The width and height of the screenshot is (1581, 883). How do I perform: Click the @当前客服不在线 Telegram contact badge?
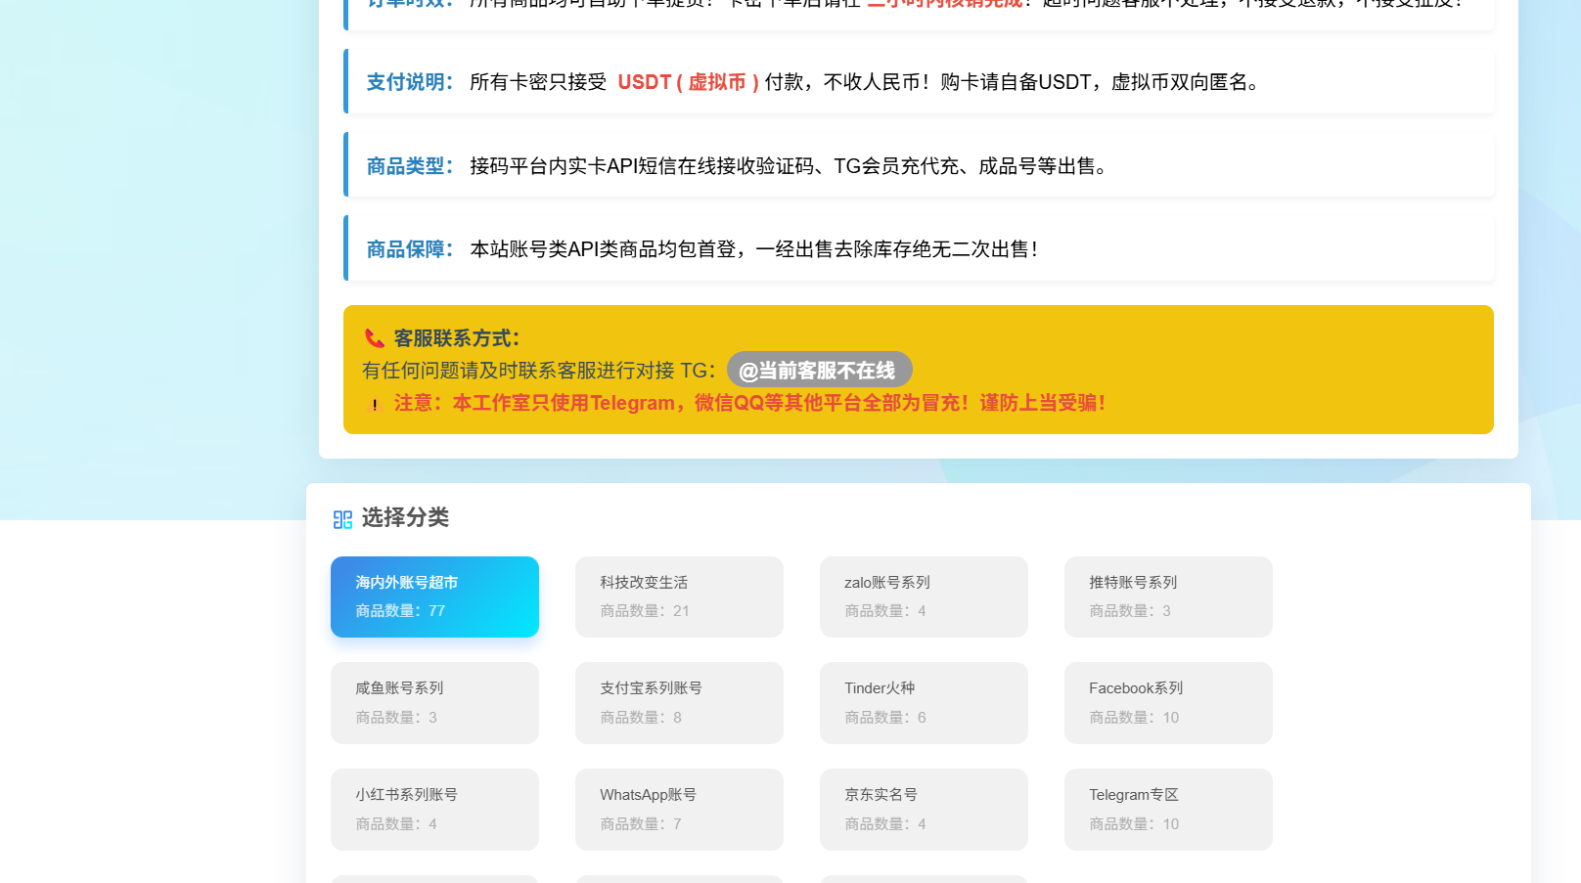[x=819, y=371]
